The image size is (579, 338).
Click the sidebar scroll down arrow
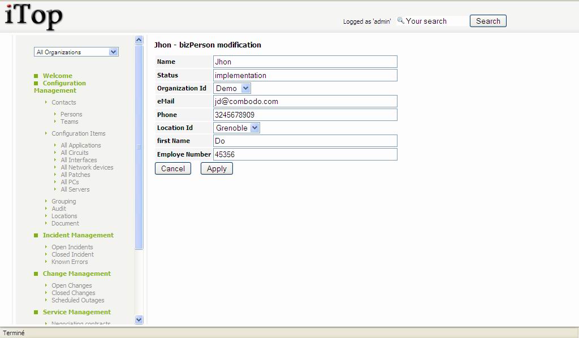coord(139,320)
